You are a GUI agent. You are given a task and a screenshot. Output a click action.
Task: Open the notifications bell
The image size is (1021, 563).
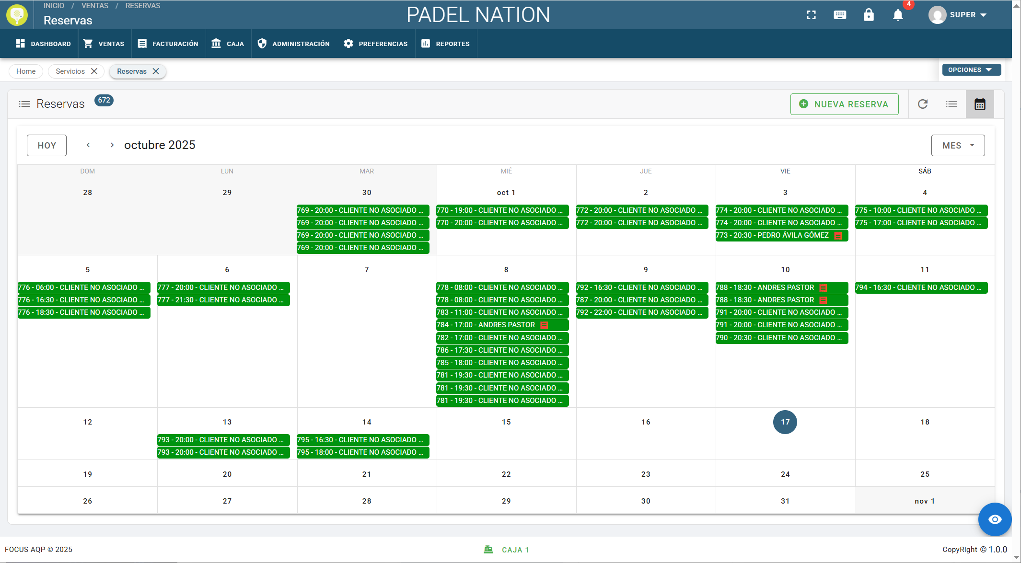[x=898, y=15]
